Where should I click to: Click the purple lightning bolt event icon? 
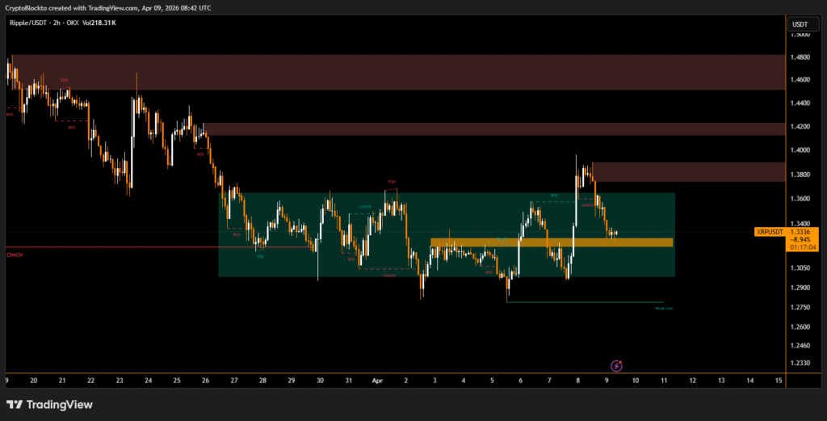(x=617, y=366)
